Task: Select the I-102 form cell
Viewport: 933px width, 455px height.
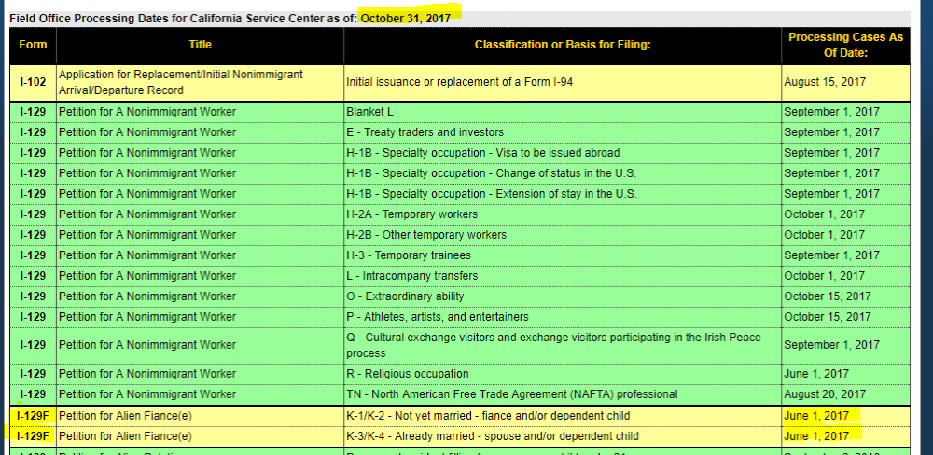Action: point(33,82)
